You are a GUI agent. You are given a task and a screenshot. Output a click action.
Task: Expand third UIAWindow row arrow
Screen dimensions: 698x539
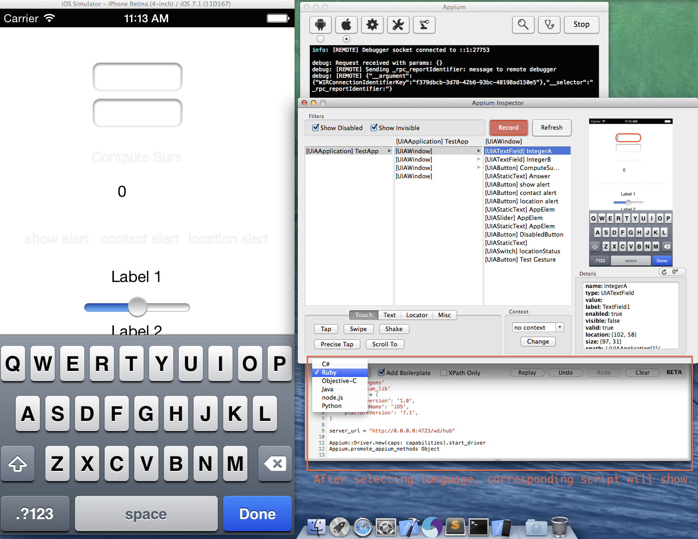click(x=479, y=168)
